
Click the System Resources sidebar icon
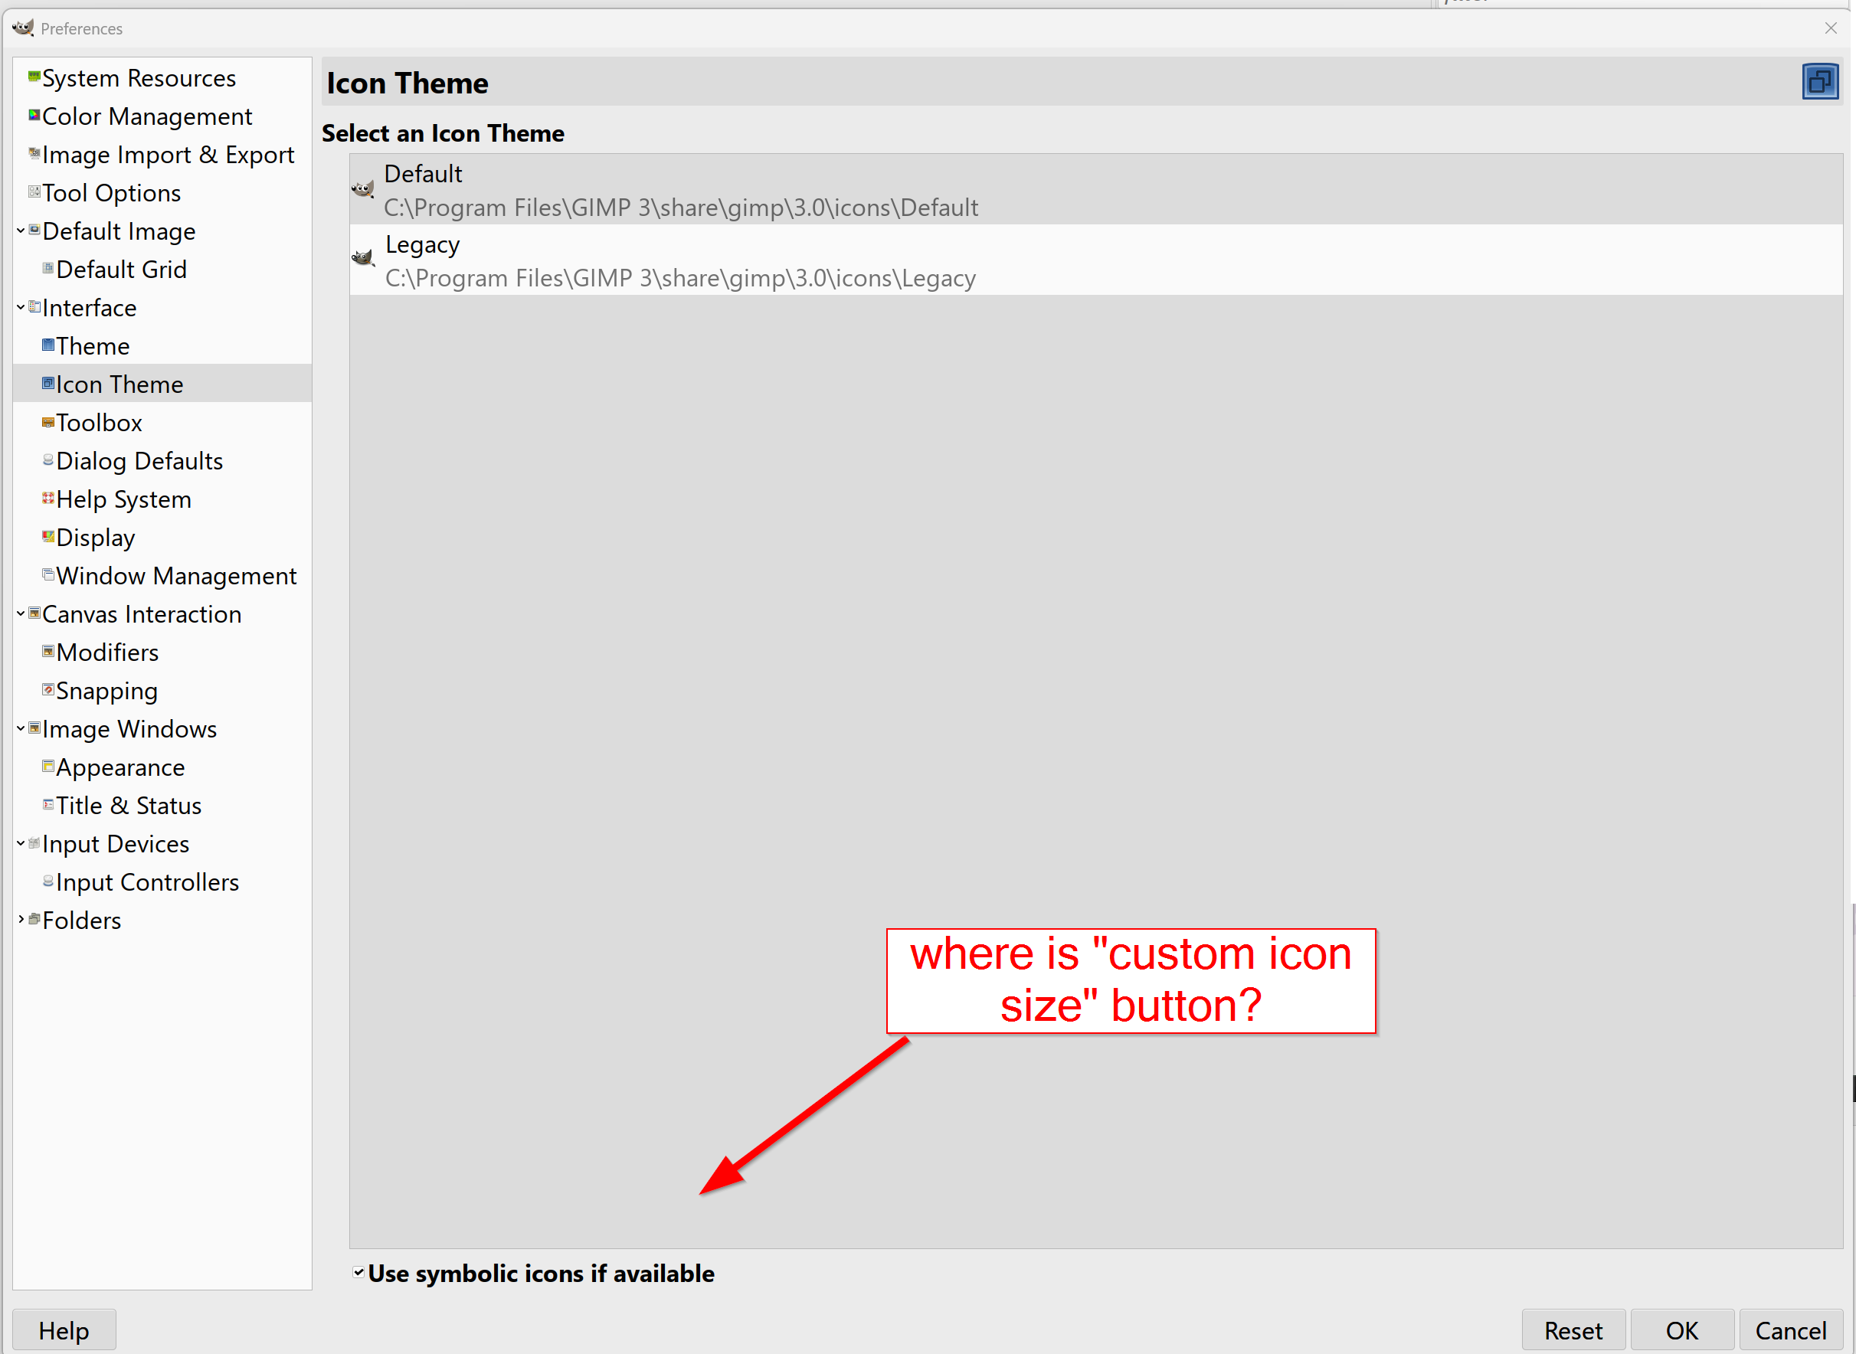tap(34, 77)
